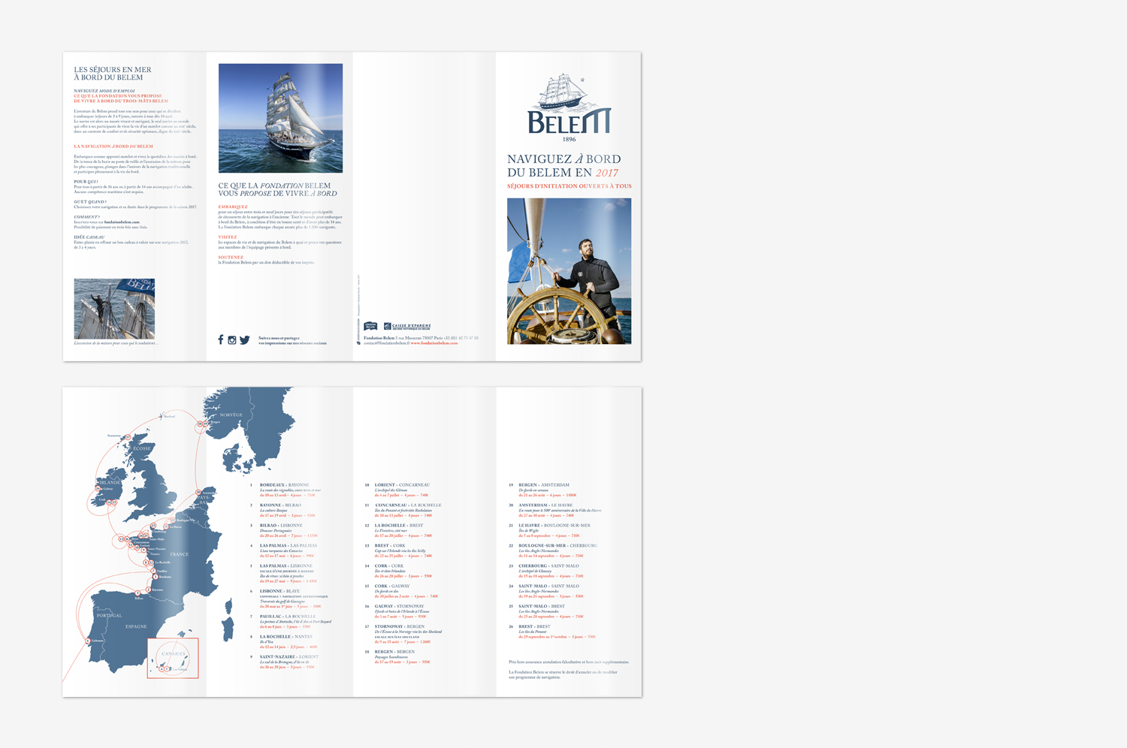Click the Canaries inset box on the map
The image size is (1127, 748).
click(x=173, y=658)
